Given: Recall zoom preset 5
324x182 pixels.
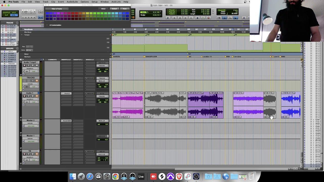Looking at the screenshot, I should coord(34,17).
